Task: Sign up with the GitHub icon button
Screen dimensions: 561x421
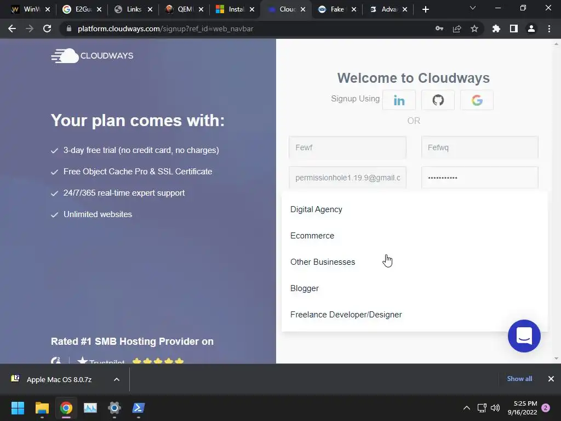Action: coord(438,100)
